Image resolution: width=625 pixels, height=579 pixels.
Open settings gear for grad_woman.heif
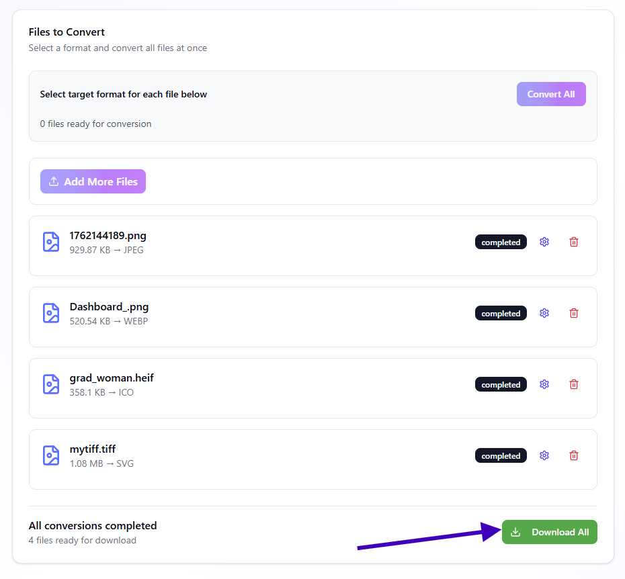pyautogui.click(x=544, y=384)
